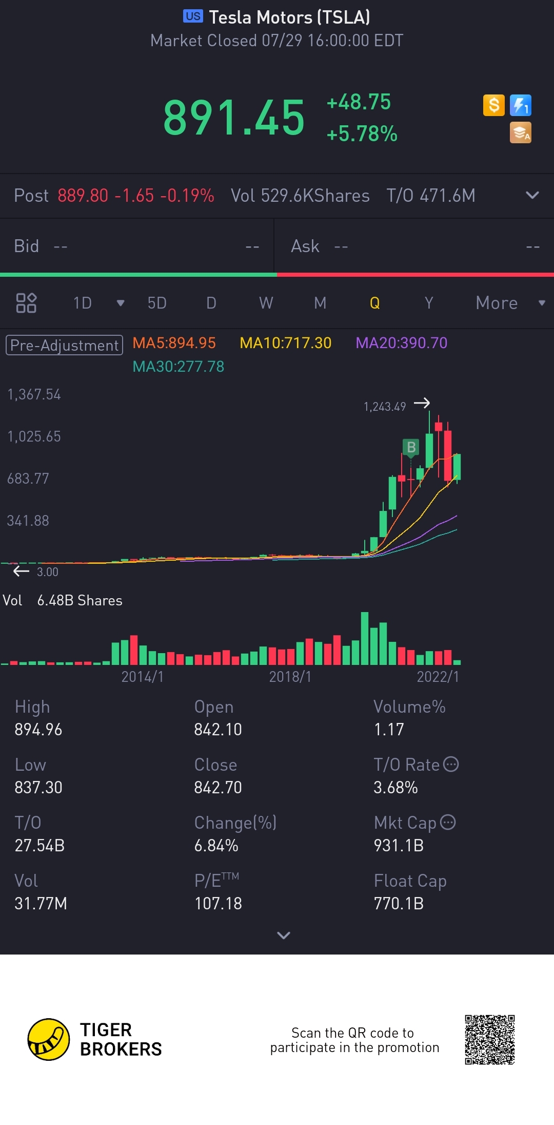Tap the Tiger Brokers logo
Image resolution: width=554 pixels, height=1125 pixels.
tap(95, 1040)
